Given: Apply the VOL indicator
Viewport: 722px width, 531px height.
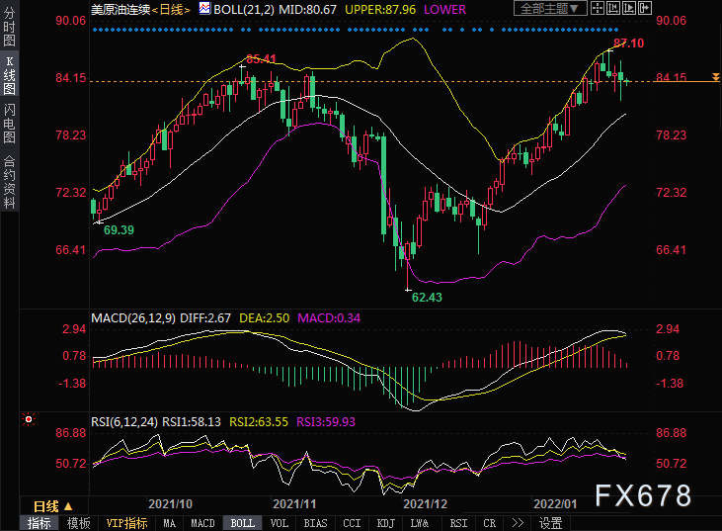Looking at the screenshot, I should 280,523.
